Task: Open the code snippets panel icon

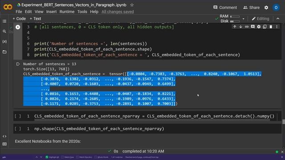Action: pyautogui.click(x=4, y=136)
